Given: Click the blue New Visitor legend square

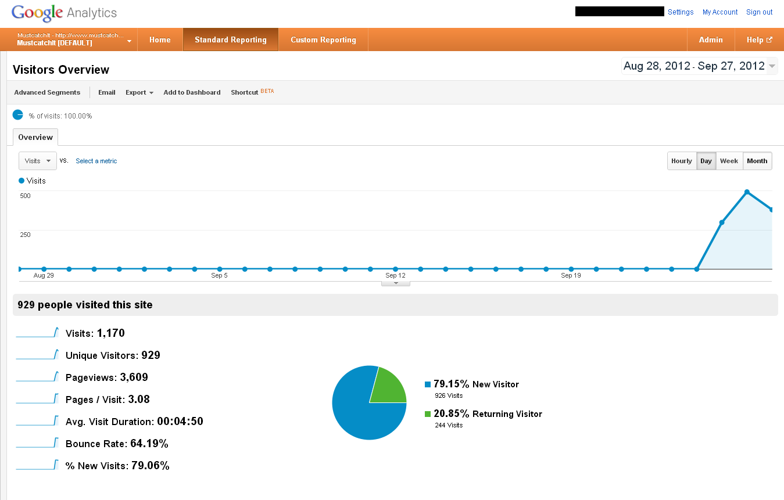Looking at the screenshot, I should 428,384.
